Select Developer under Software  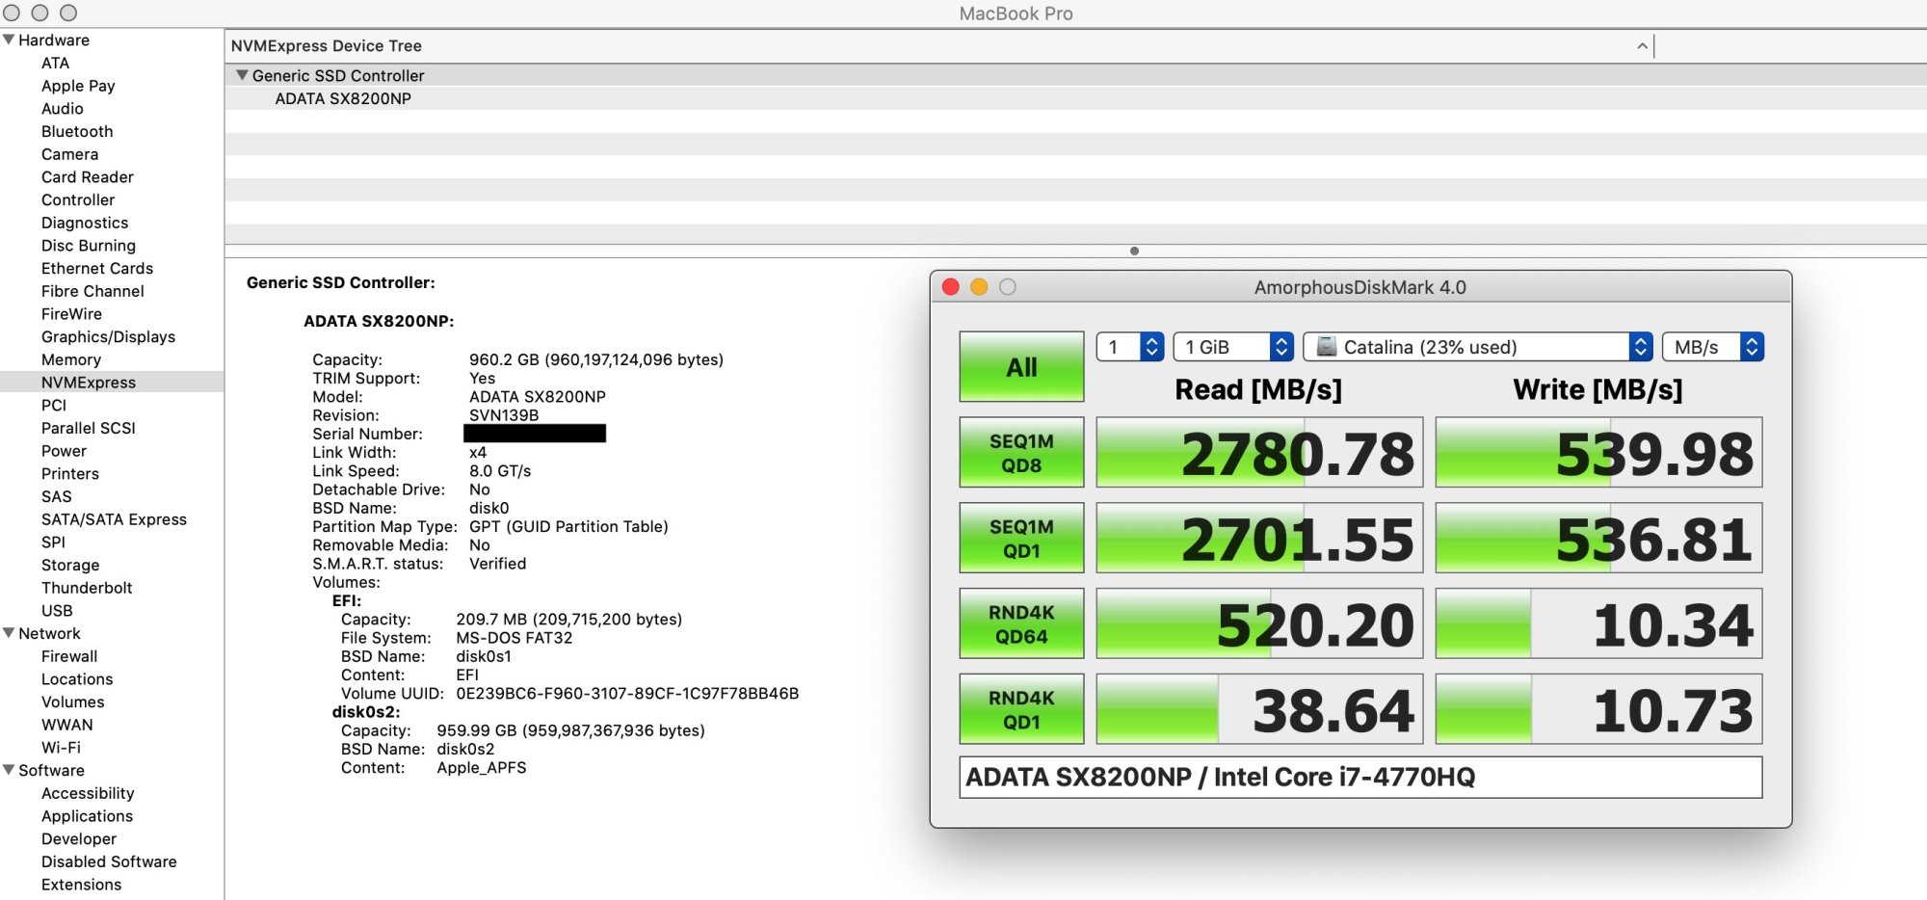[78, 838]
